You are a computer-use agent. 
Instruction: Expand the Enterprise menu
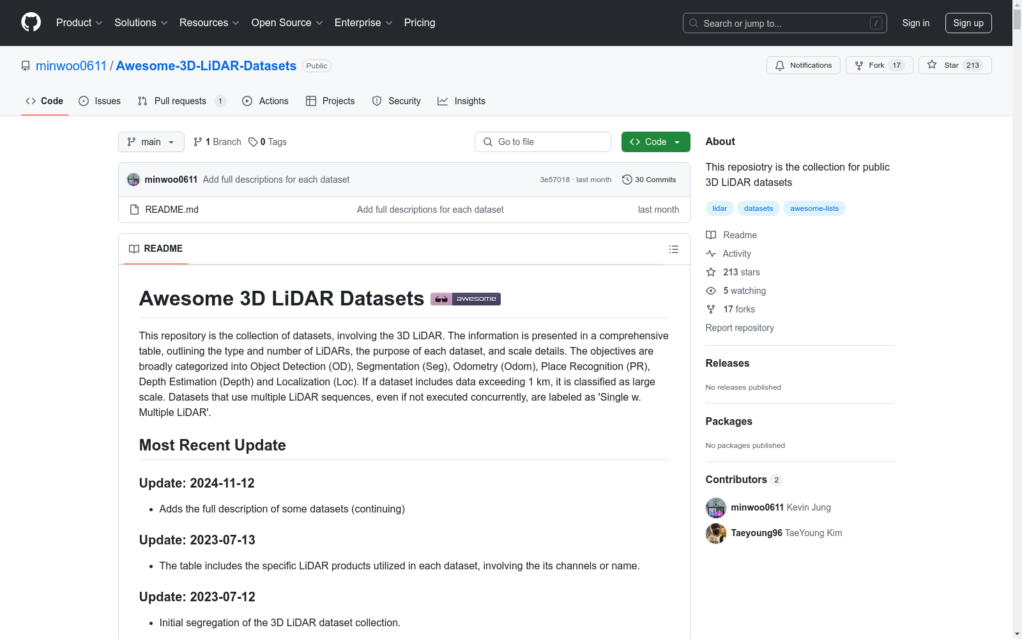click(x=363, y=22)
